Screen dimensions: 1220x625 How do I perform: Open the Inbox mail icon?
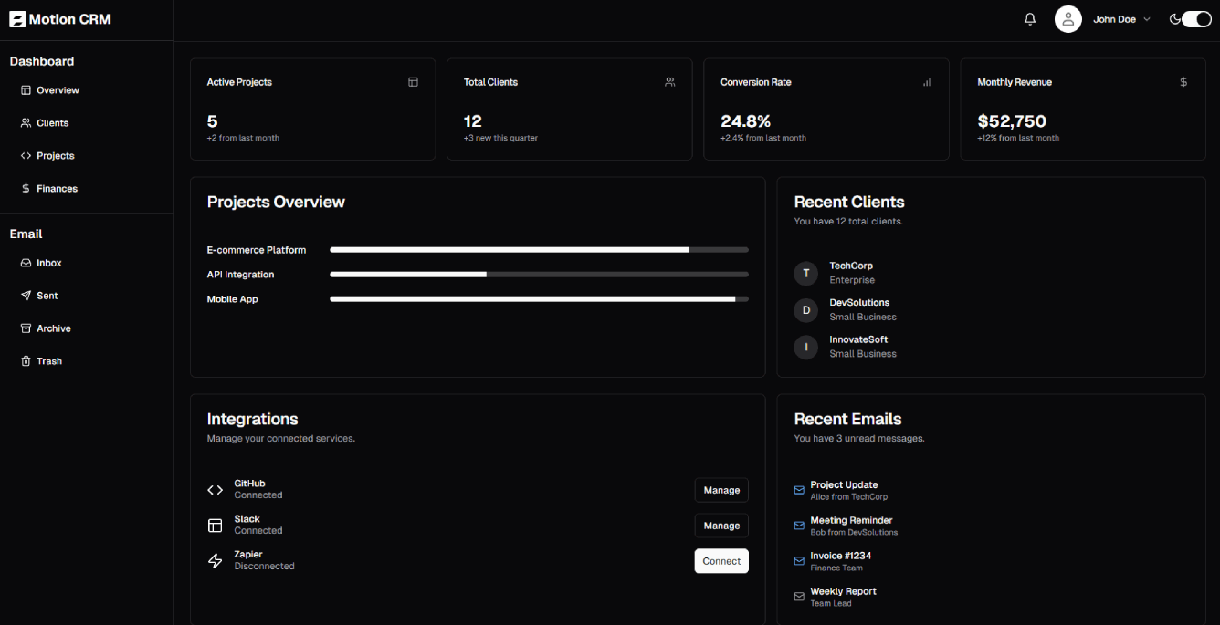pos(26,263)
